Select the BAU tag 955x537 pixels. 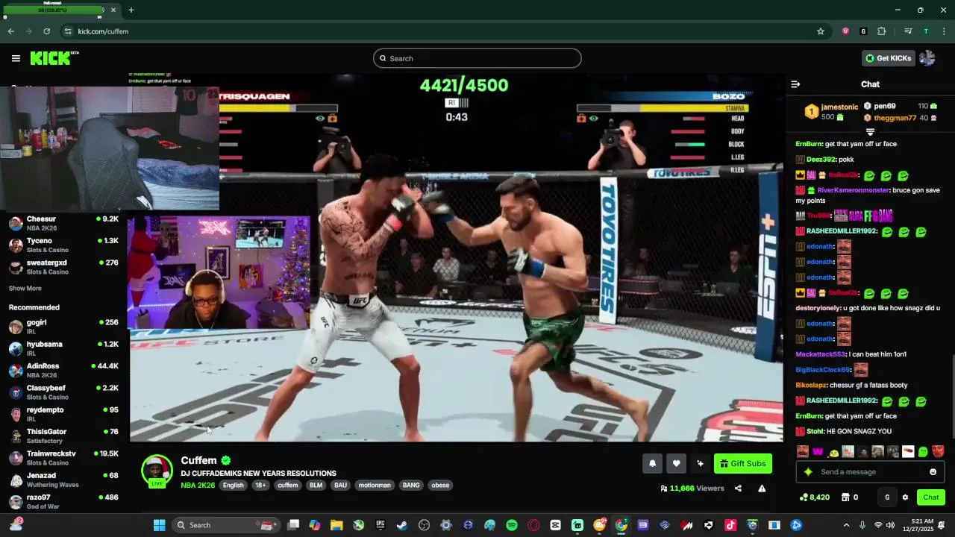tap(341, 485)
